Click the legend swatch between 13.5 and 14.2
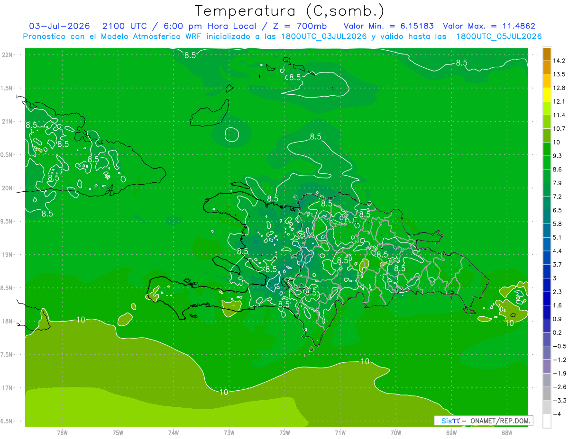The width and height of the screenshot is (569, 439). click(547, 67)
